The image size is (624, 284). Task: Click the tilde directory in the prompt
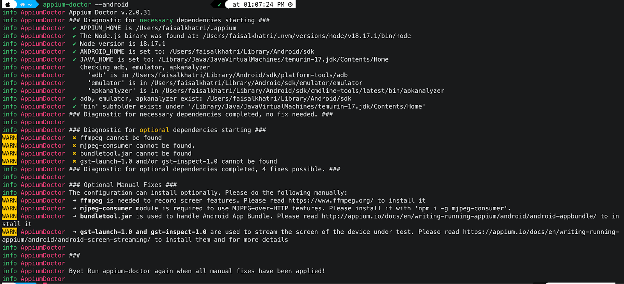coord(30,5)
